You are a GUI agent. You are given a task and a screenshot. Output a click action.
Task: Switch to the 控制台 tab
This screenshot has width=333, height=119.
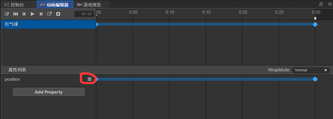point(14,5)
